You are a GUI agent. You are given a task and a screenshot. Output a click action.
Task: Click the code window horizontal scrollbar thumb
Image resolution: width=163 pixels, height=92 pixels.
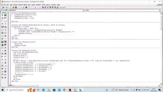coord(26,86)
